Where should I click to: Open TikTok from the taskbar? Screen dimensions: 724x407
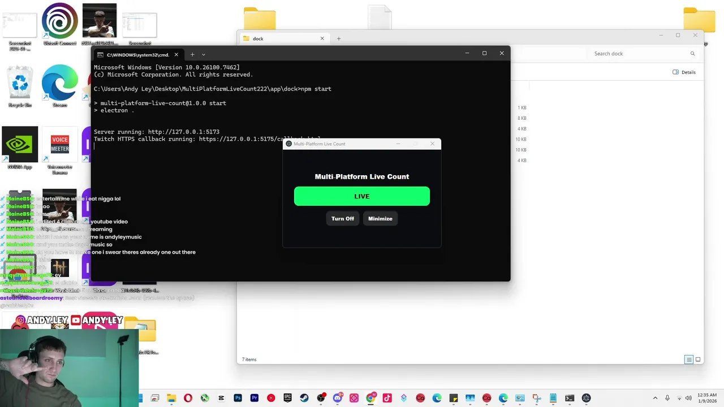click(387, 398)
